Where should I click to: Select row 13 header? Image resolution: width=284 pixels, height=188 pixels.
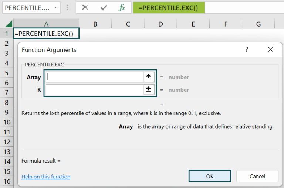click(x=7, y=152)
